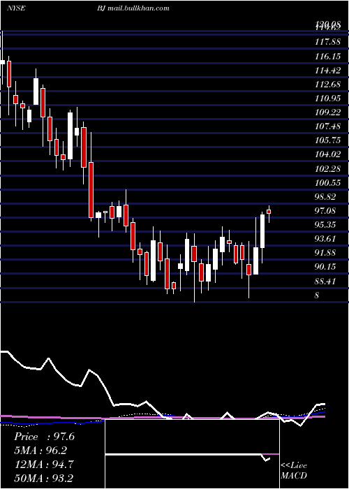This screenshot has width=349, height=489.
Task: Click the MACD histogram box
Action: [192, 454]
